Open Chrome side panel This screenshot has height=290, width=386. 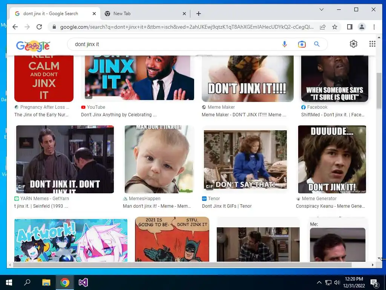pyautogui.click(x=349, y=27)
